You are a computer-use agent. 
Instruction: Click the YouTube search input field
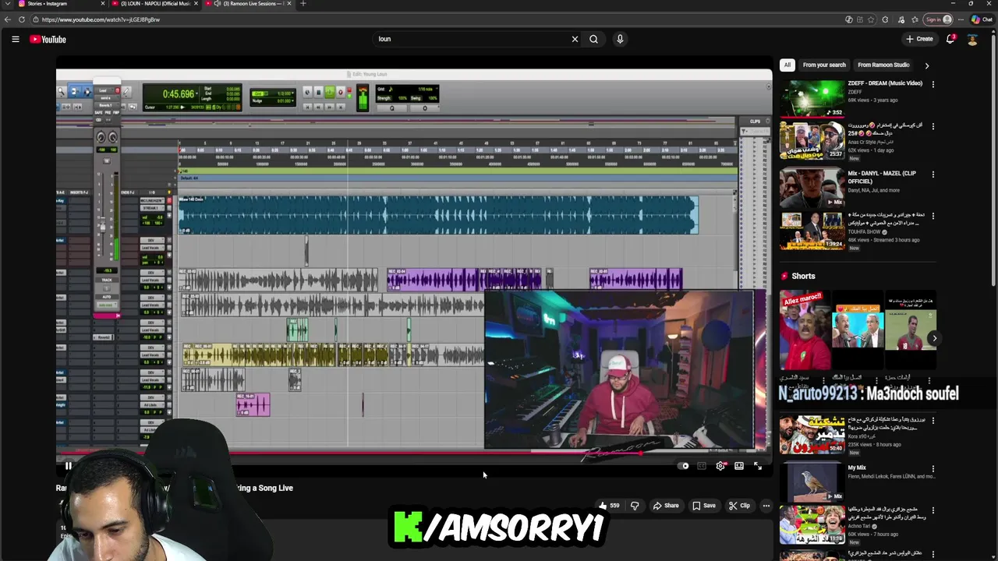point(472,39)
